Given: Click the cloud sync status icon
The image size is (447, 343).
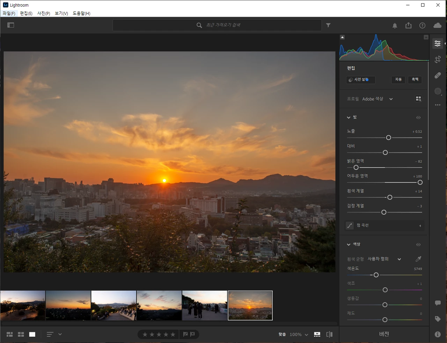Looking at the screenshot, I should click(x=437, y=25).
